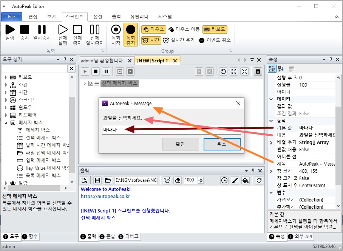Viewport: 343px width, 251px height.
Task: Click 취소 in the message dialog
Action: (x=222, y=144)
